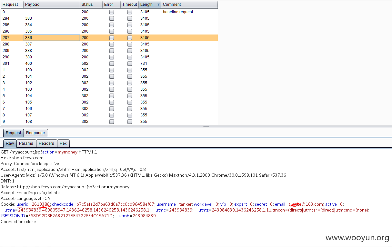Click the 502 status cell

tap(85, 64)
